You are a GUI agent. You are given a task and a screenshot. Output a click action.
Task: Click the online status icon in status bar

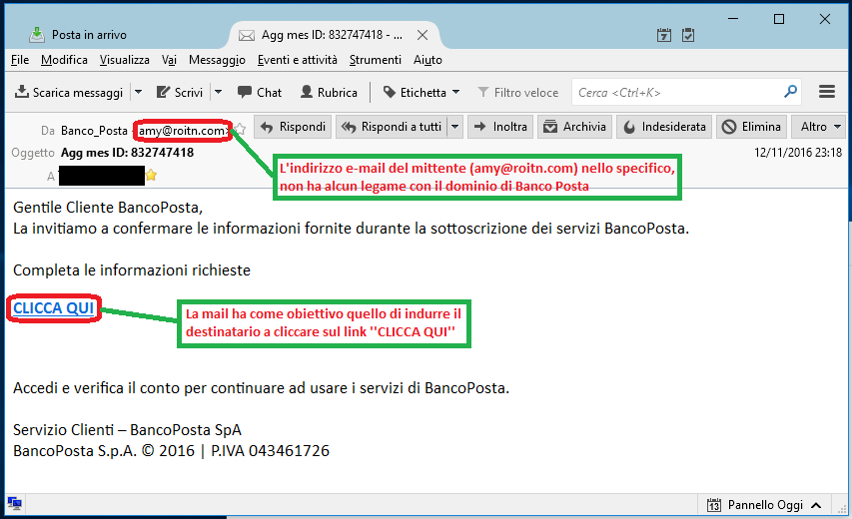(x=15, y=504)
